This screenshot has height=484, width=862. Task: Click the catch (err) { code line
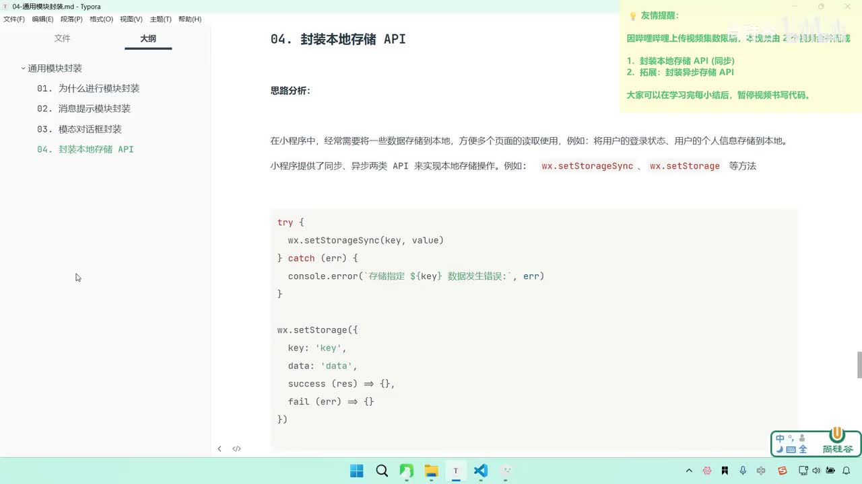317,258
